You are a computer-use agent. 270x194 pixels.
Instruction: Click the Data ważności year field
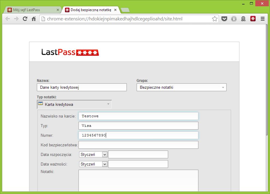[138, 164]
